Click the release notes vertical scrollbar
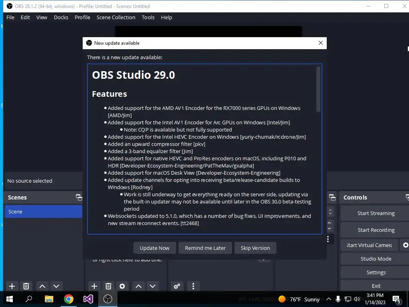Screen dimensions: 409x307 coord(318,89)
